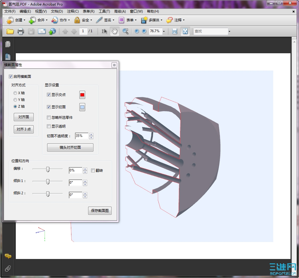Click the 保存截面图 button

pyautogui.click(x=100, y=210)
